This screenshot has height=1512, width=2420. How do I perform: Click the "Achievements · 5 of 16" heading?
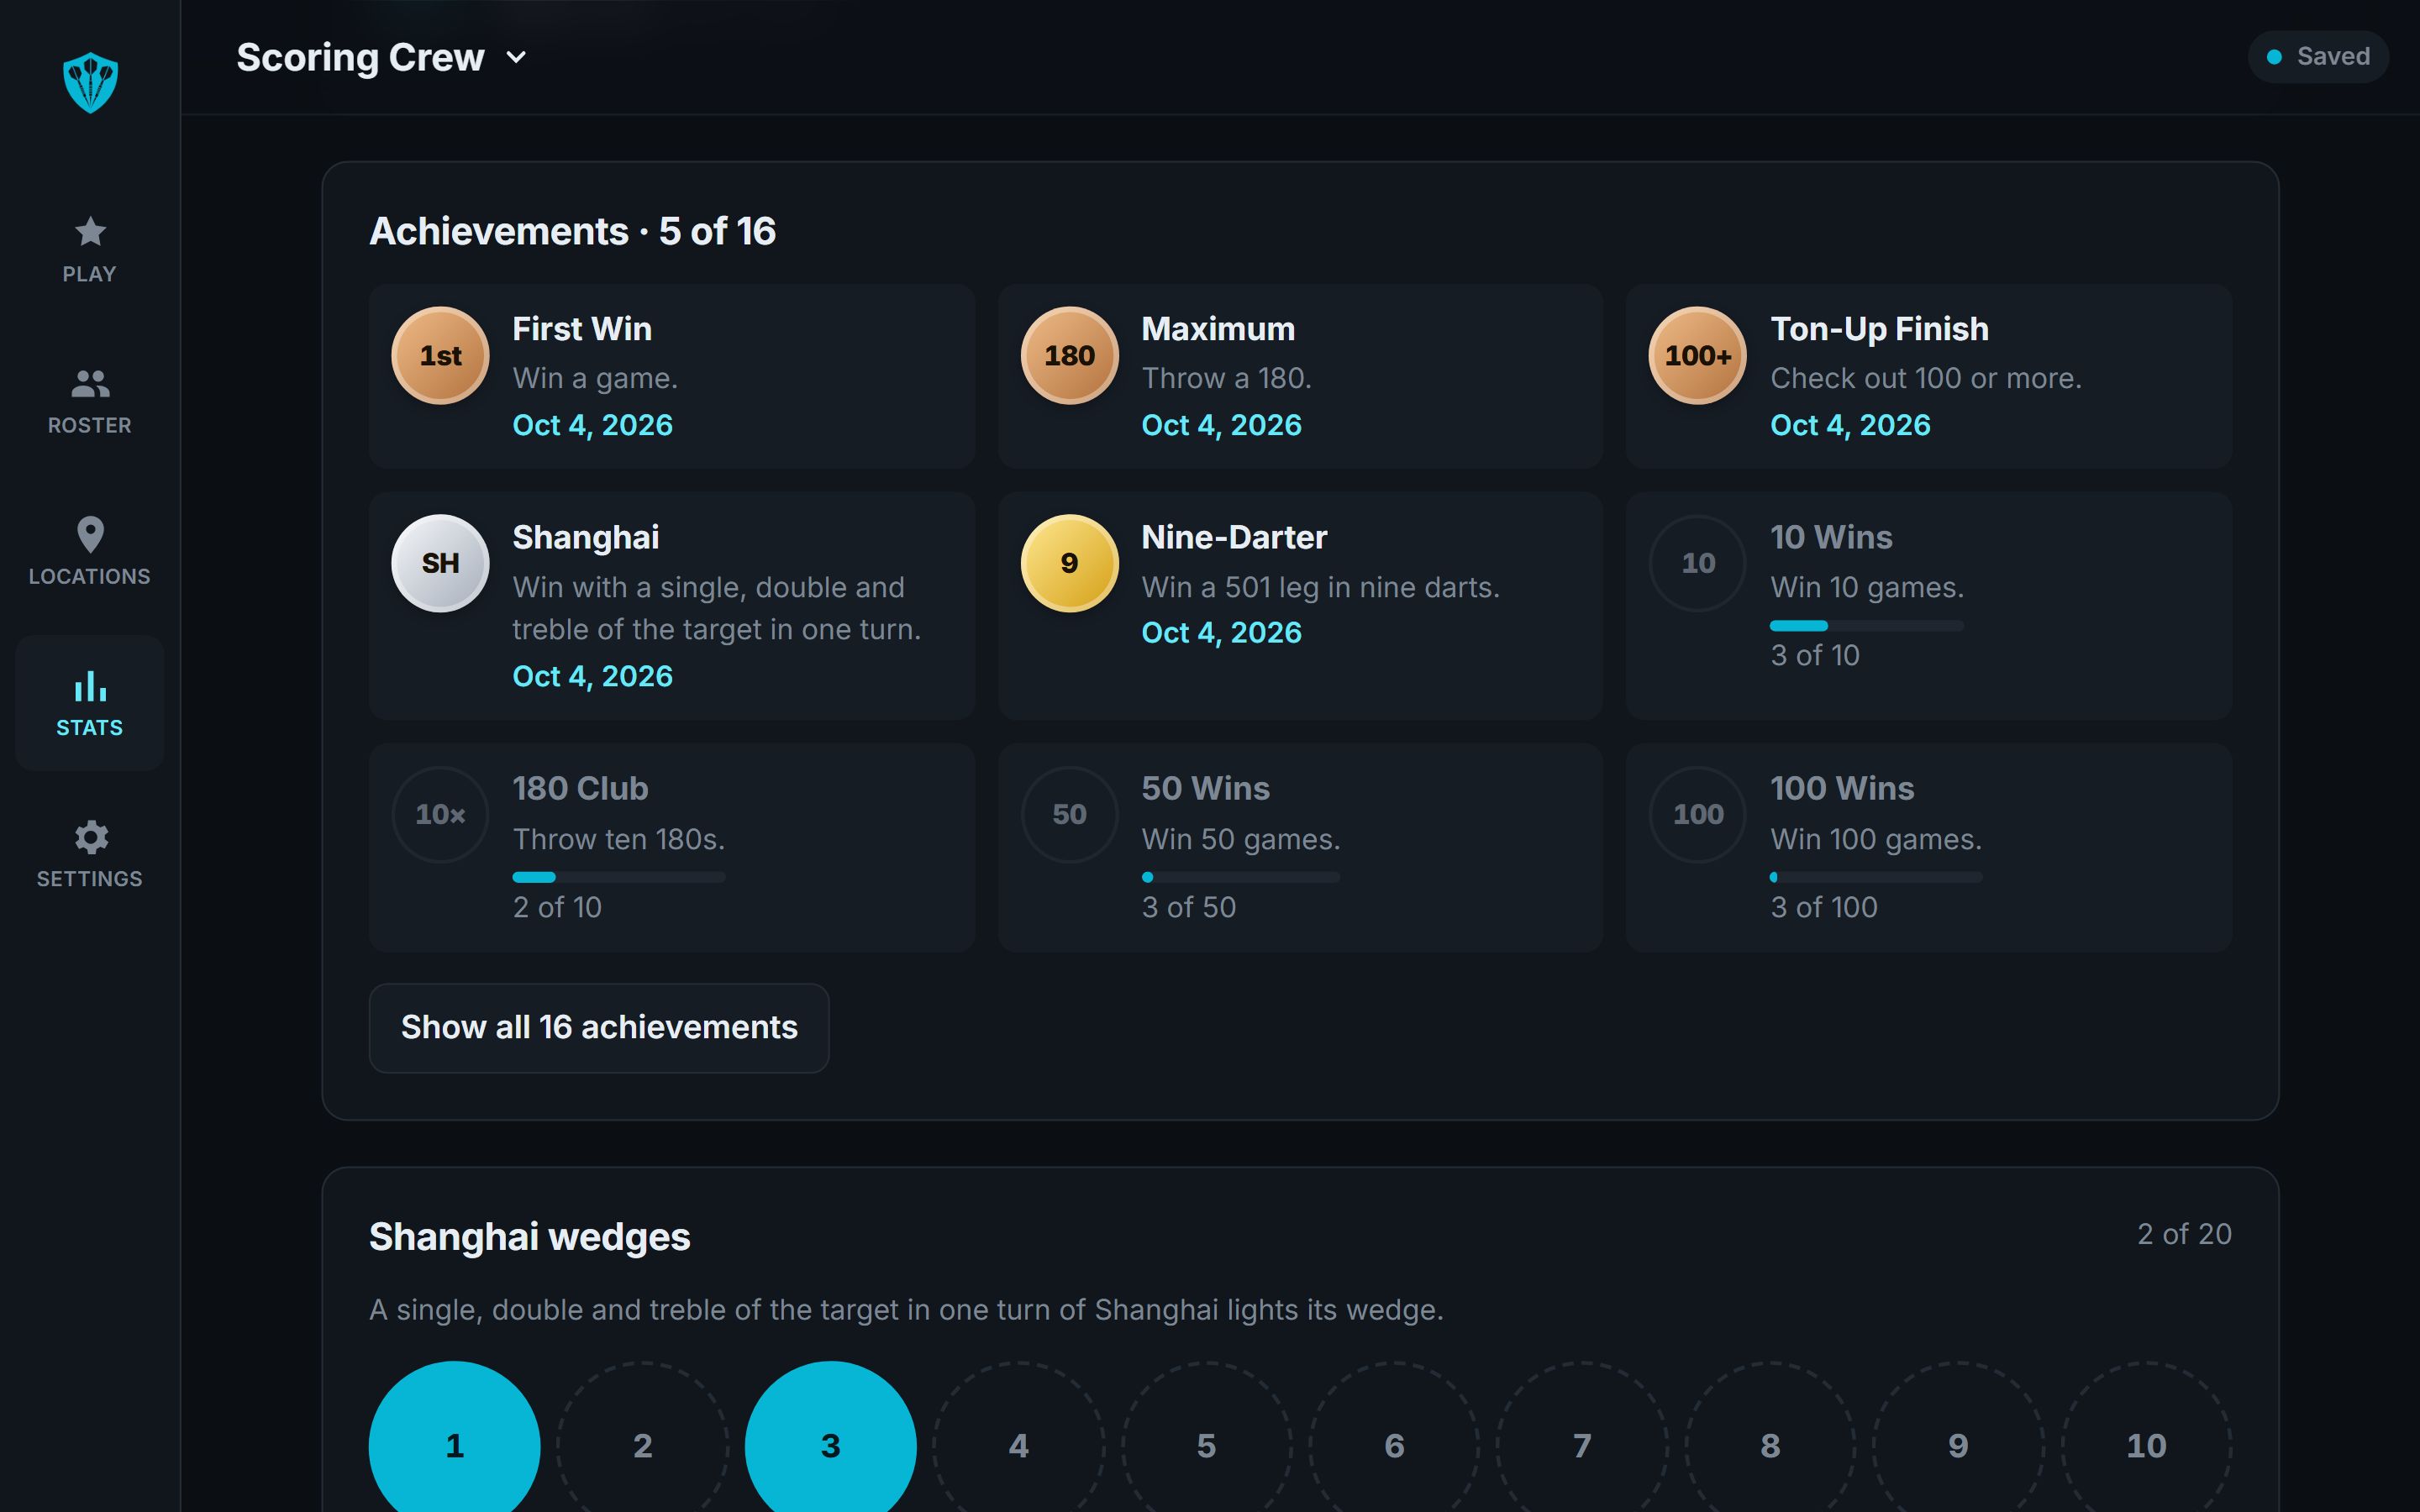(572, 231)
